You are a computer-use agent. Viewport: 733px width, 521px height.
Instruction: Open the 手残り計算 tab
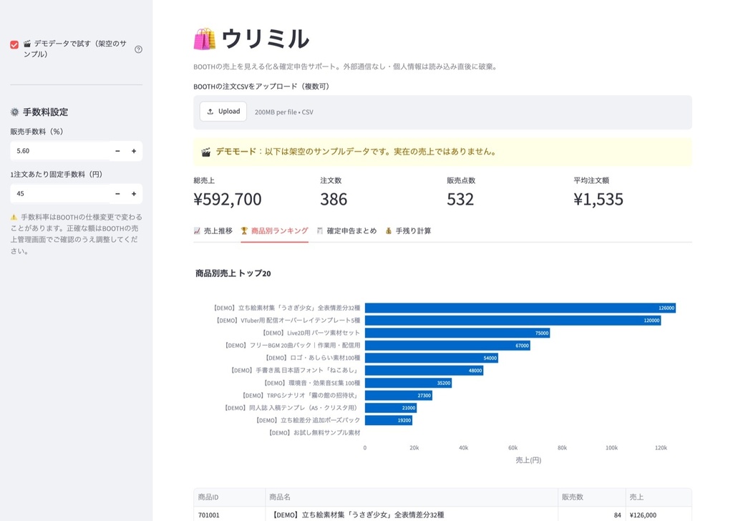(x=408, y=231)
